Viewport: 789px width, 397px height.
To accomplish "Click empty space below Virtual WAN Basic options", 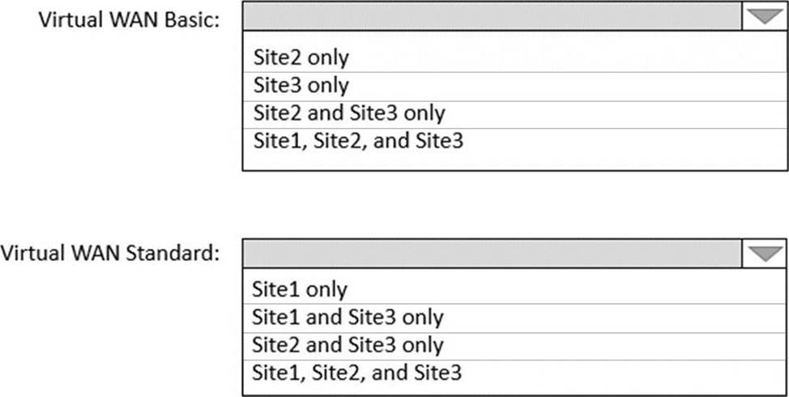I will tap(515, 160).
